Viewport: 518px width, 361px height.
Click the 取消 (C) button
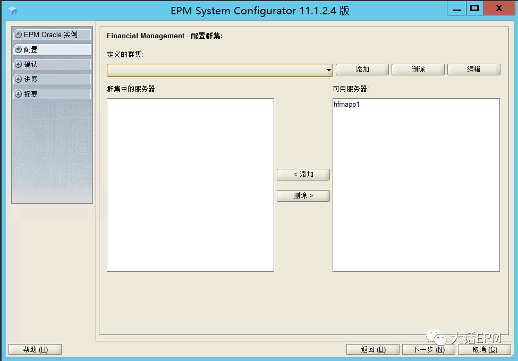[x=485, y=349]
